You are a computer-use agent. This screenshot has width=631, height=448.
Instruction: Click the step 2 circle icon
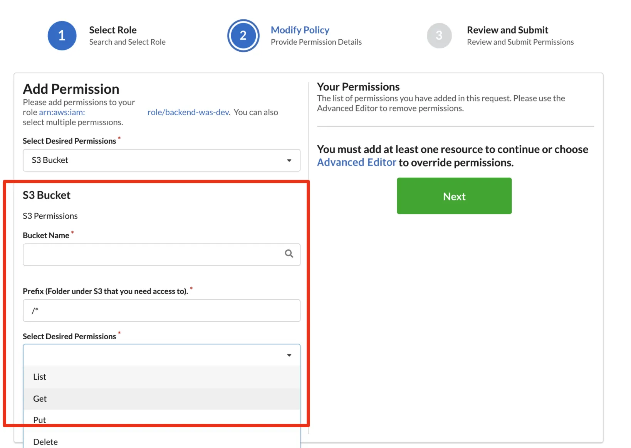[243, 35]
